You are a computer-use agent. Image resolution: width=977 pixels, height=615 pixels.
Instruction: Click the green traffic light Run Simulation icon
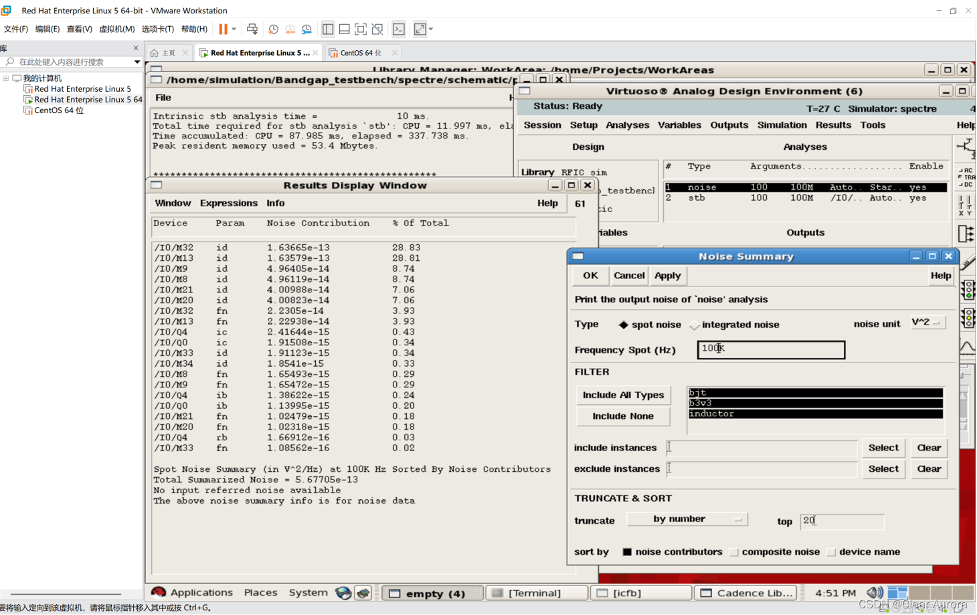click(x=968, y=290)
